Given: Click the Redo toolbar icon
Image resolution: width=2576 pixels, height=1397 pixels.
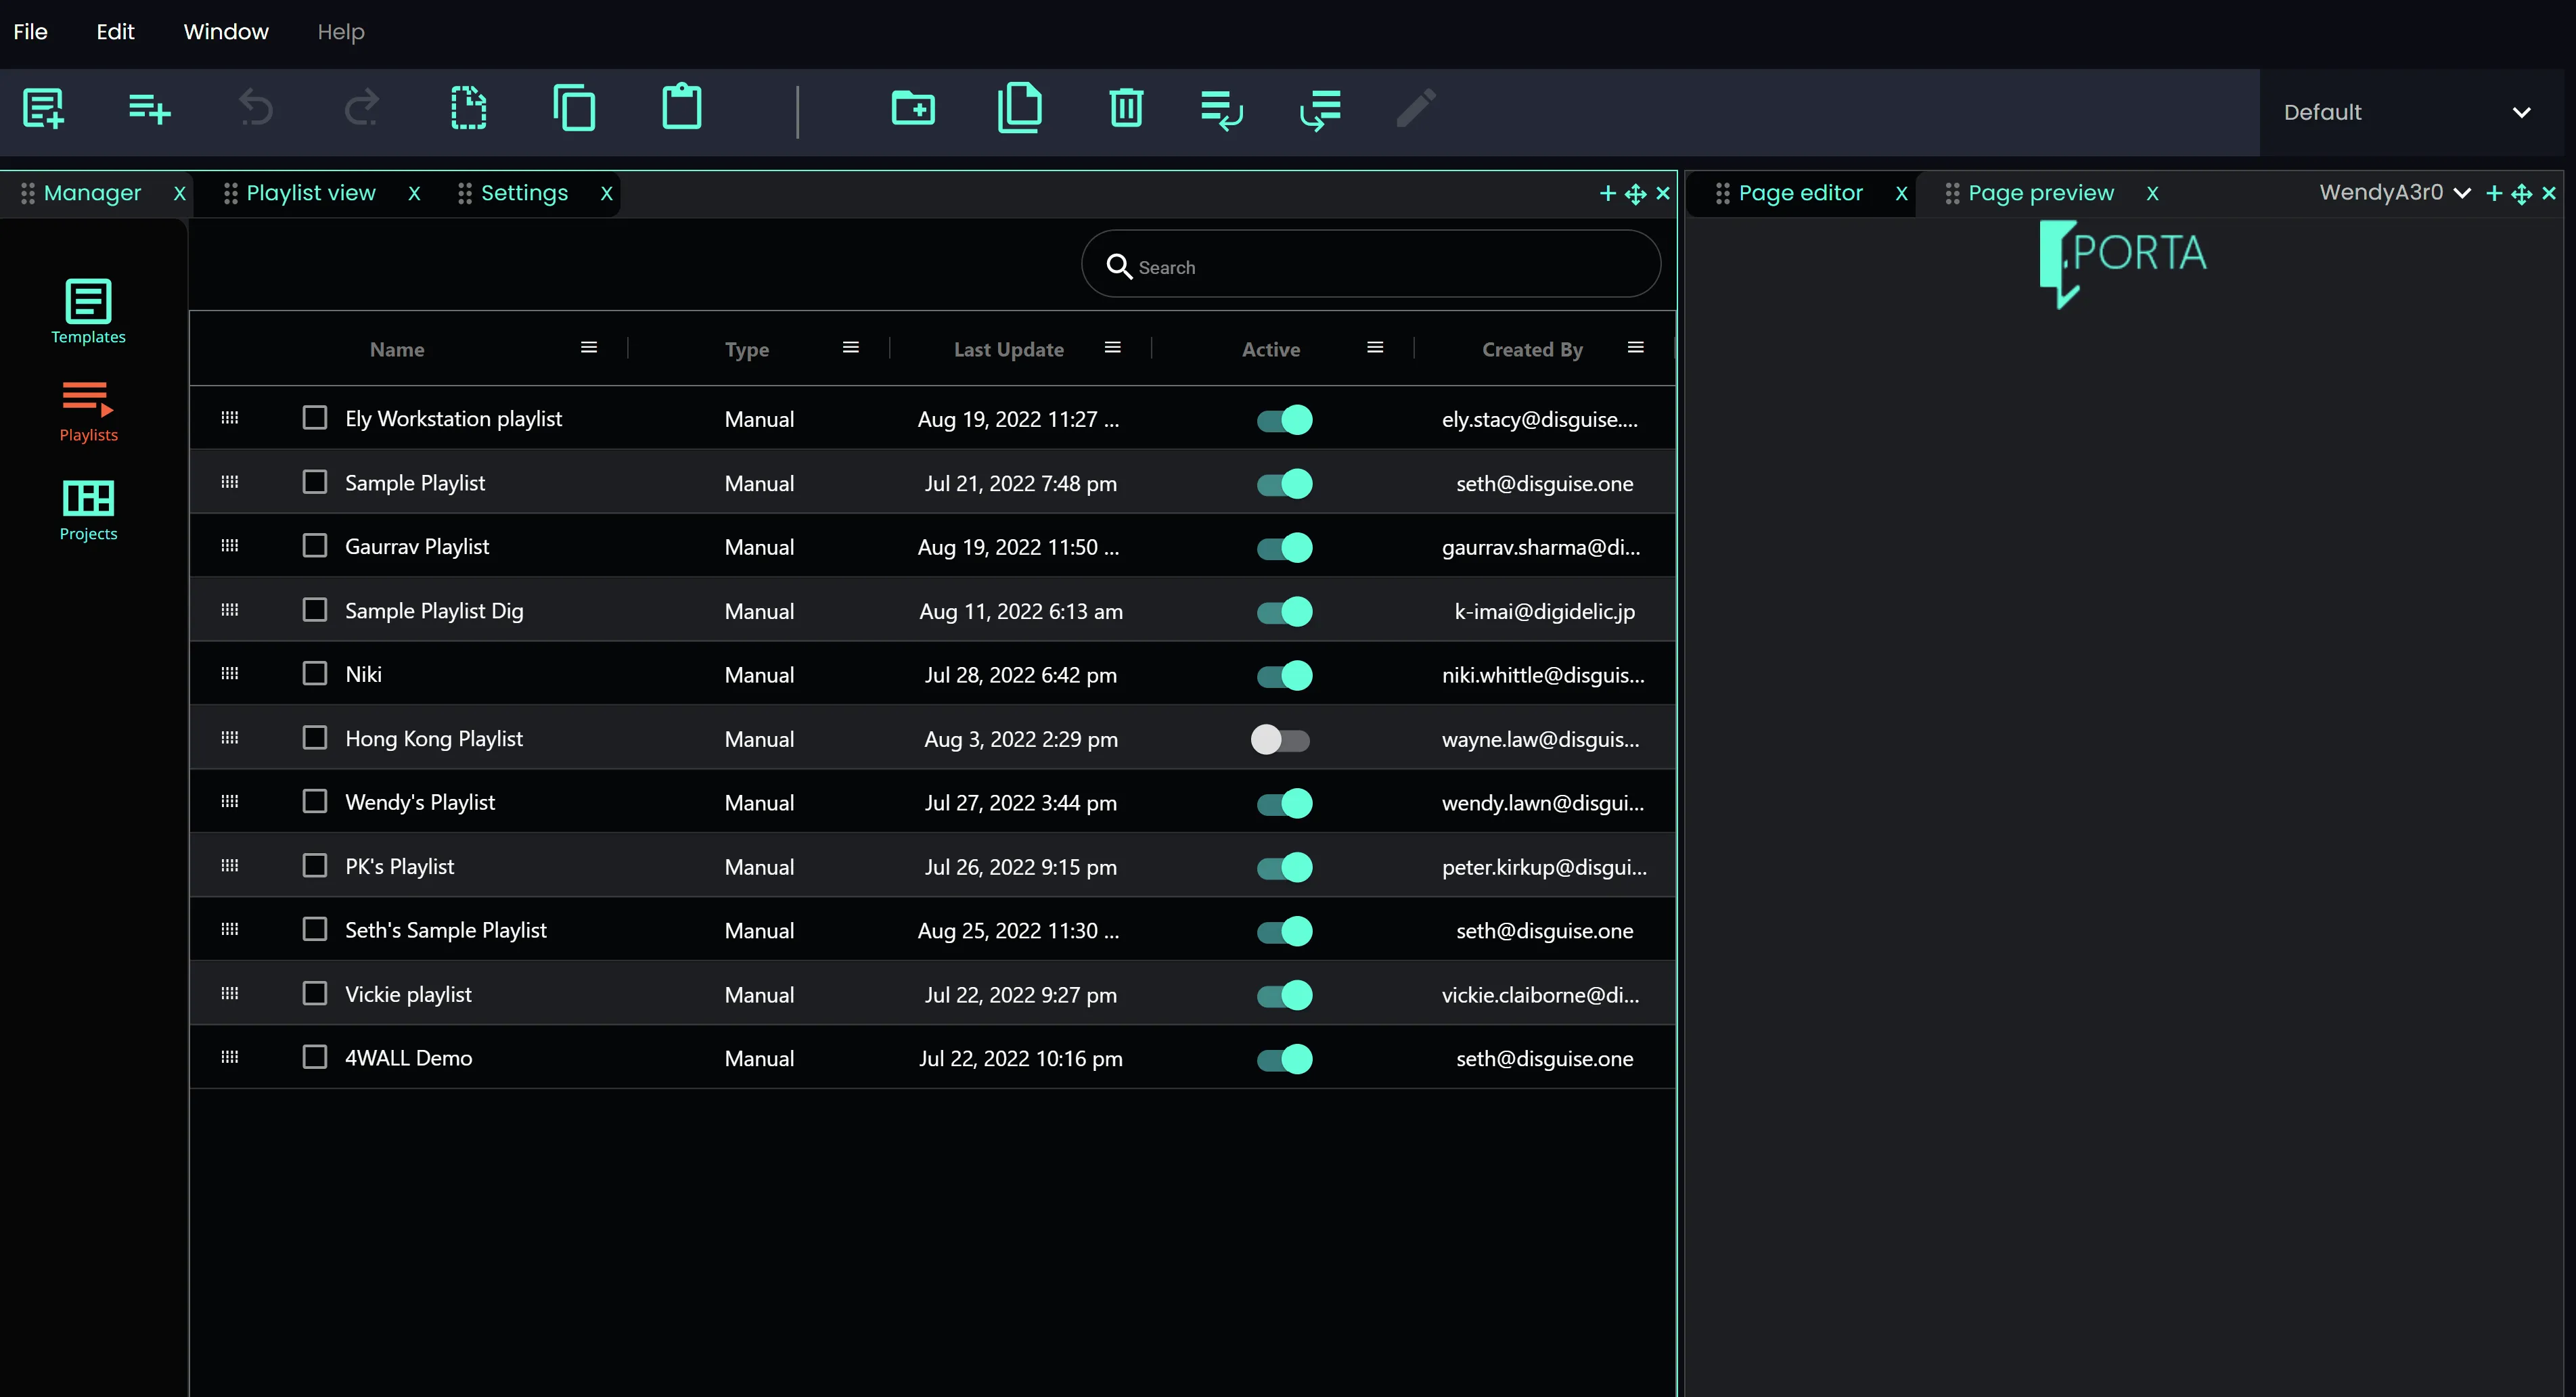Looking at the screenshot, I should pos(361,108).
